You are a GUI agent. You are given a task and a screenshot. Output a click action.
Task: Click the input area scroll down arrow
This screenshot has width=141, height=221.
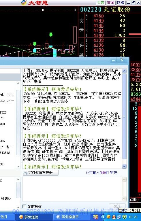[124, 199]
